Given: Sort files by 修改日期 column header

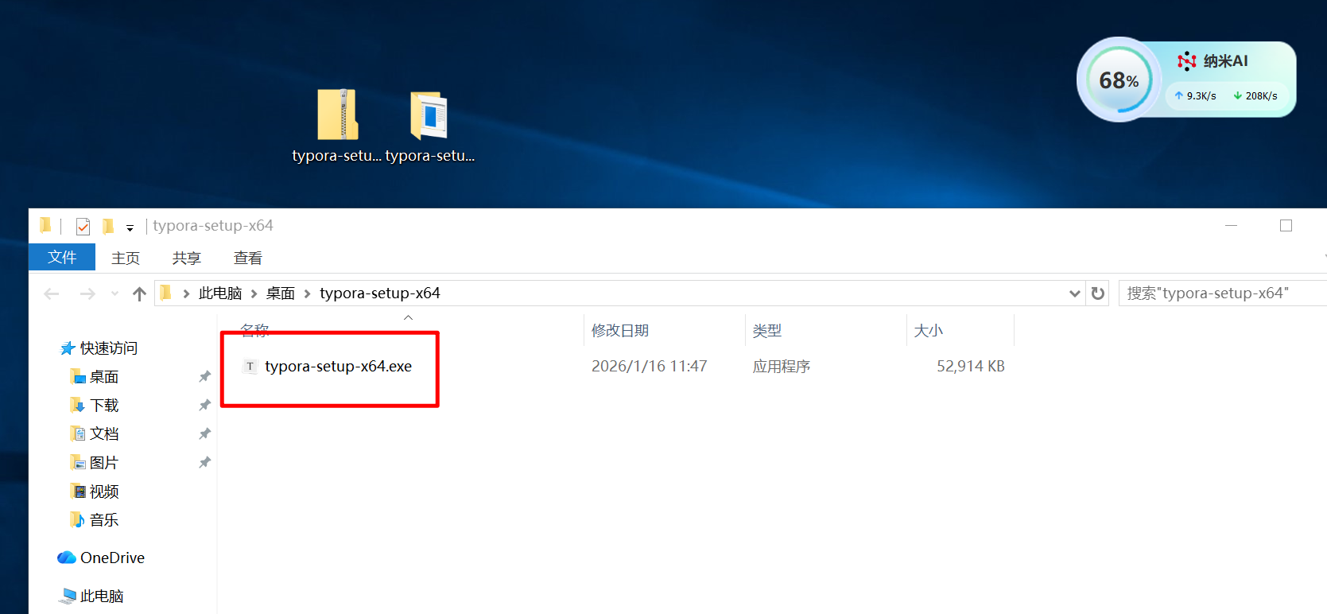Looking at the screenshot, I should point(620,331).
